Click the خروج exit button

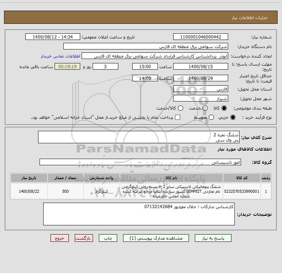tap(60, 238)
